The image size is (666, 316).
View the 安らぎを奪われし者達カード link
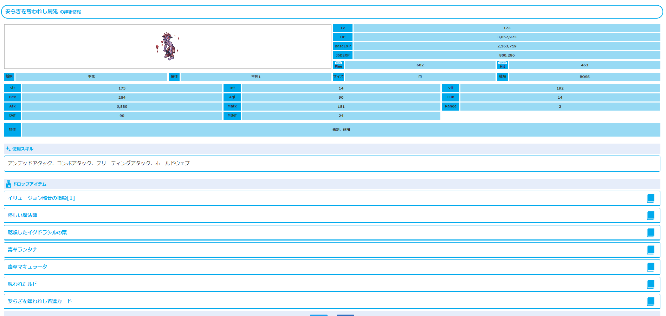tap(40, 301)
